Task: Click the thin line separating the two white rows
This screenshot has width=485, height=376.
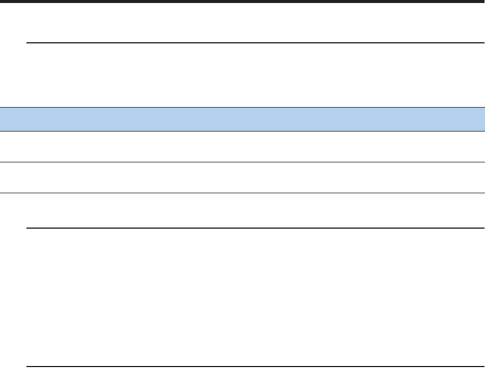Action: coord(242,162)
